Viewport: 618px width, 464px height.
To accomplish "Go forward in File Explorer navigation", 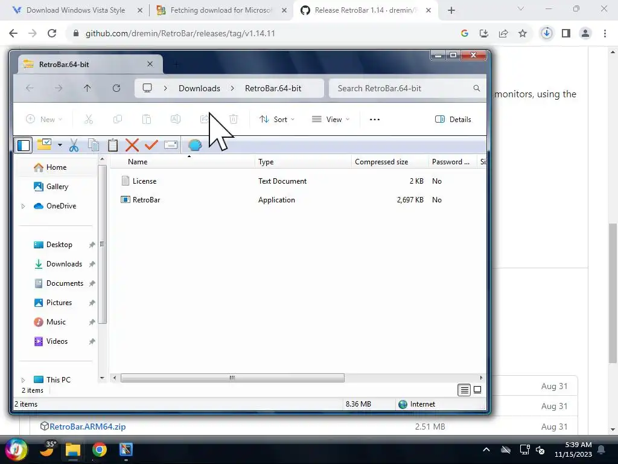I will (59, 88).
